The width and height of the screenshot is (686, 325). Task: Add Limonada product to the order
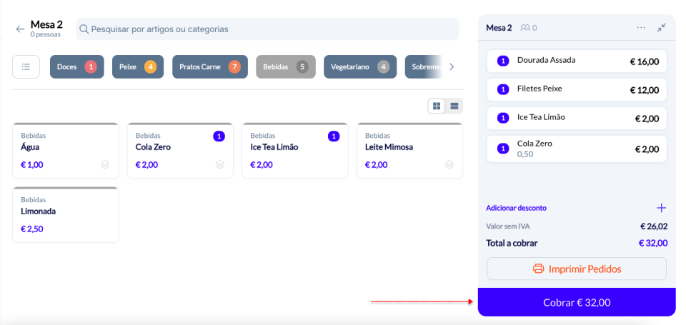pyautogui.click(x=66, y=215)
